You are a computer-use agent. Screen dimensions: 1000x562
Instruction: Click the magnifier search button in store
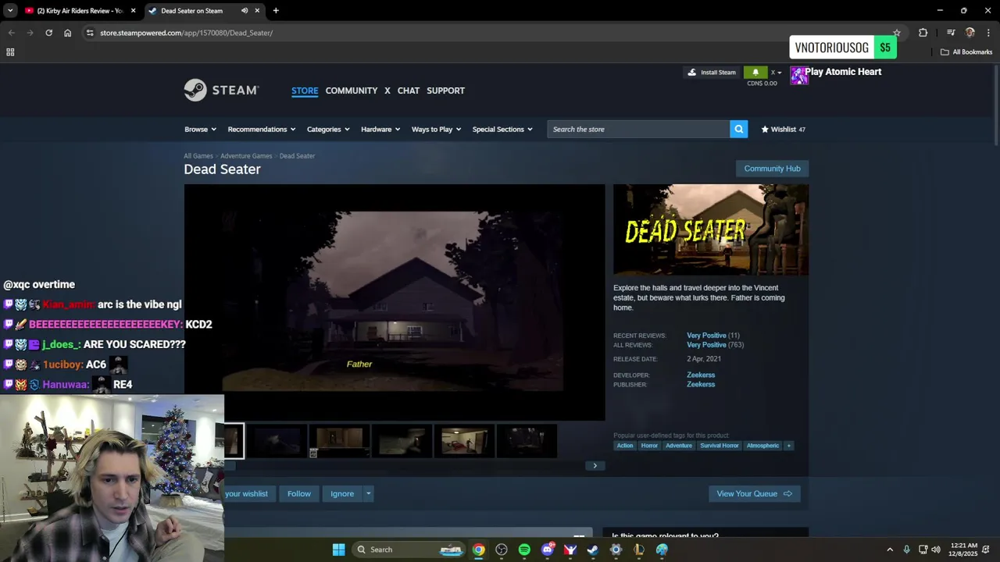(x=738, y=129)
